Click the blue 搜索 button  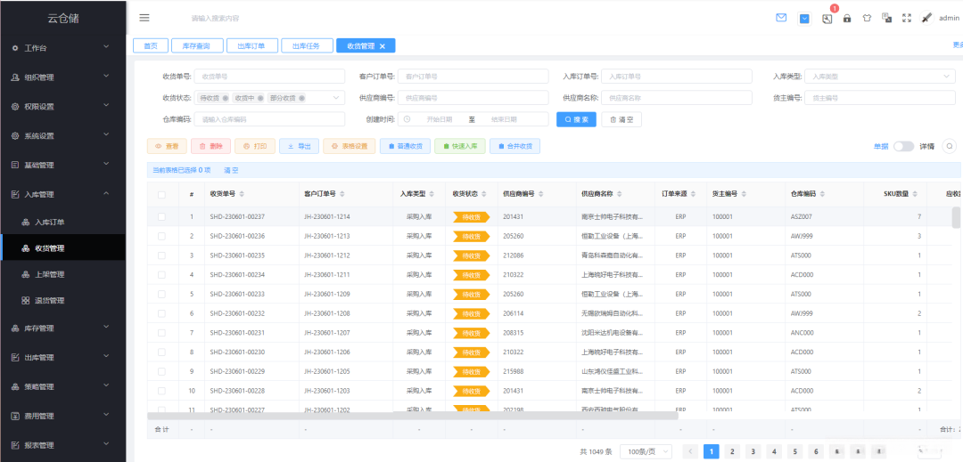click(x=576, y=119)
